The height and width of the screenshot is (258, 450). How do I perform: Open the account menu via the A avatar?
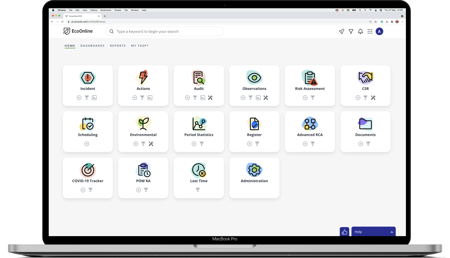coord(379,31)
